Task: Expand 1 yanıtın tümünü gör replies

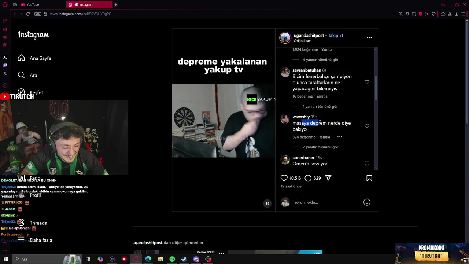Action: tap(321, 107)
